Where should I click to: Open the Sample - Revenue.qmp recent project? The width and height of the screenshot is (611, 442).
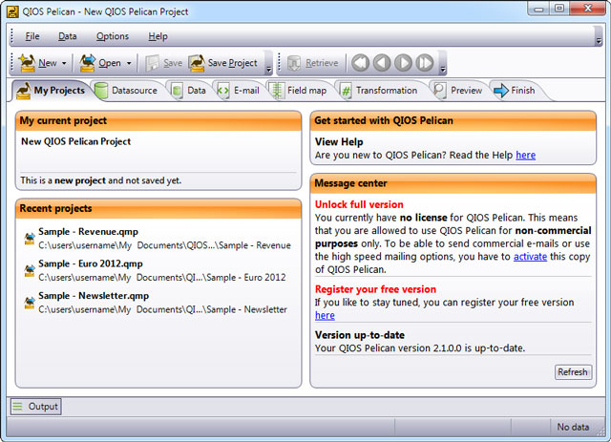[x=88, y=232]
